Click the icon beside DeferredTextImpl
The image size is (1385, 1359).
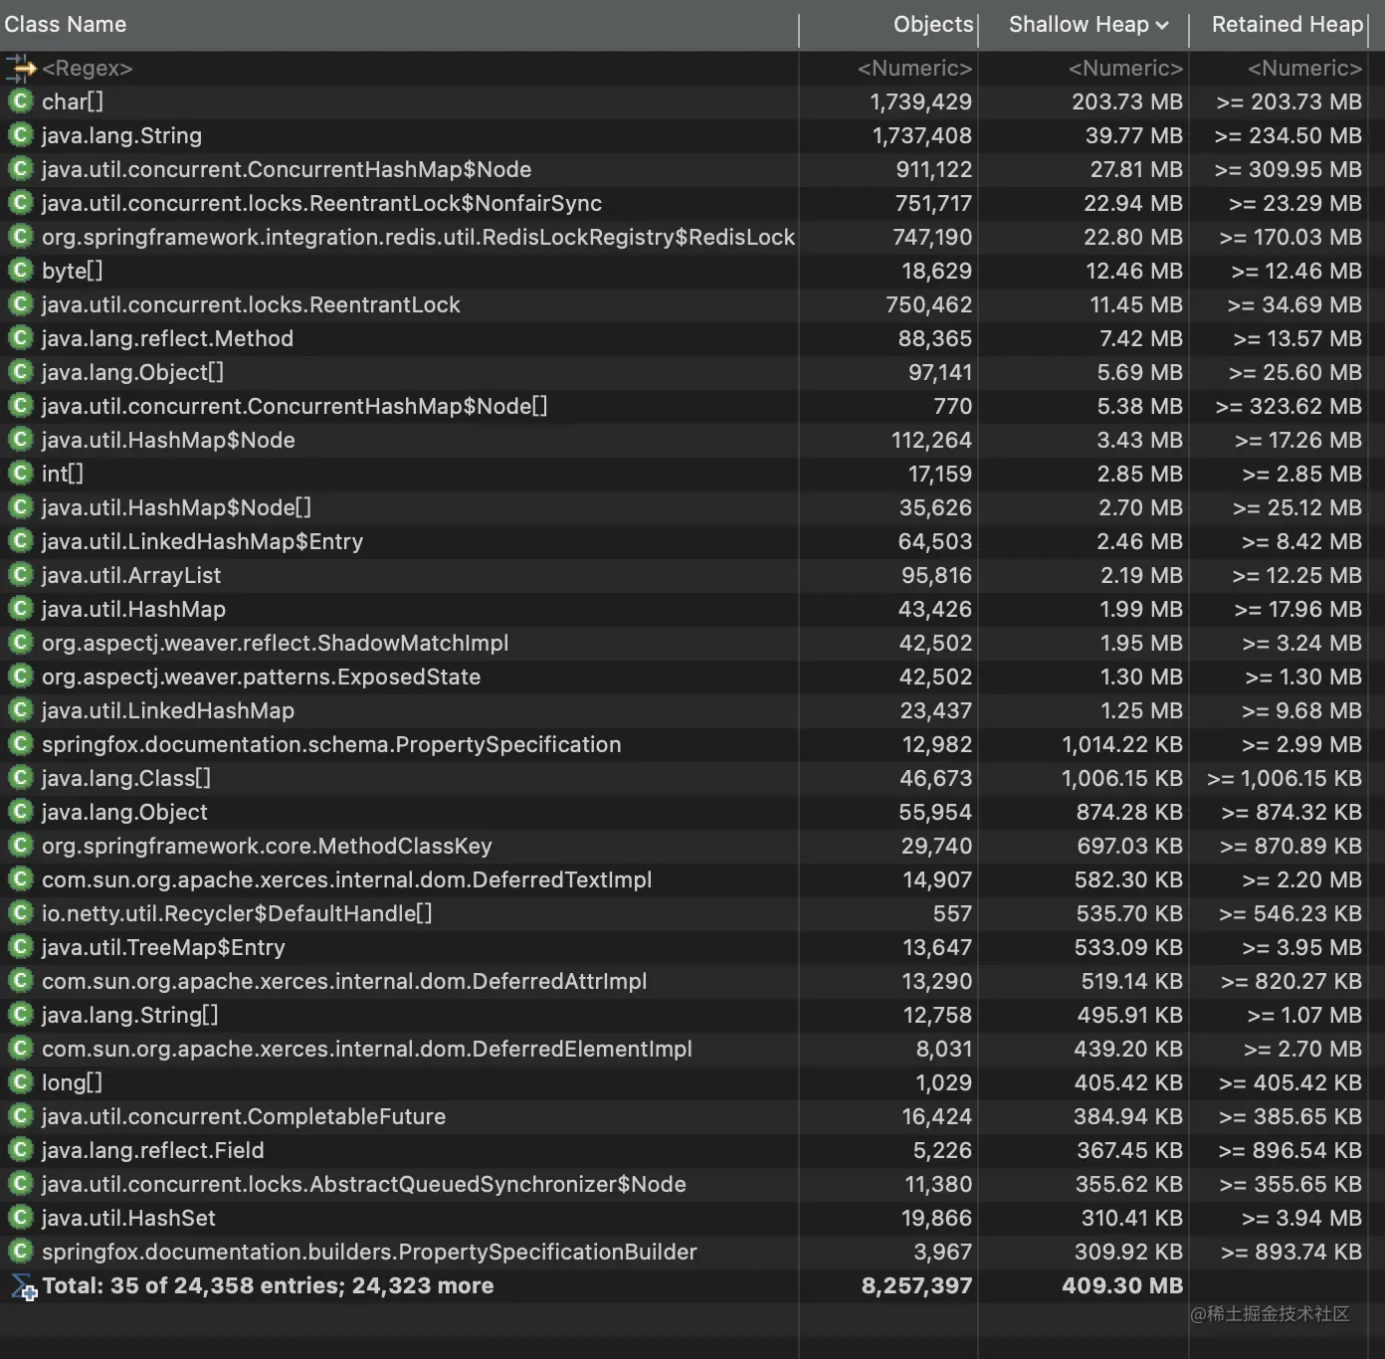click(x=20, y=879)
